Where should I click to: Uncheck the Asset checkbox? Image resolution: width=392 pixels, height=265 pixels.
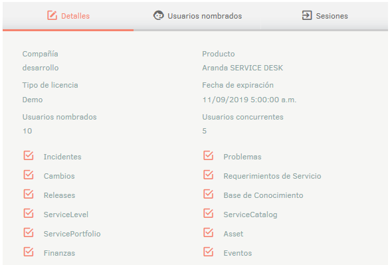pyautogui.click(x=208, y=232)
